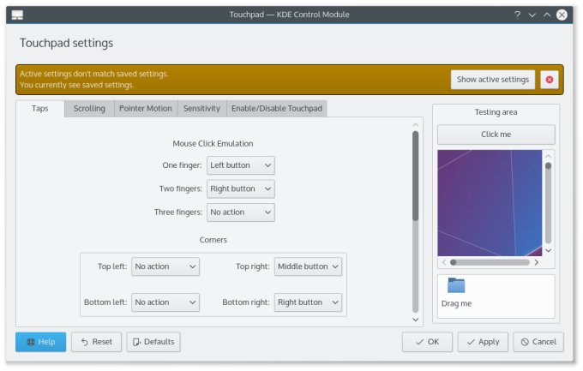Click the touchpad icon in title bar
Screen dimensions: 583x371
coord(17,15)
